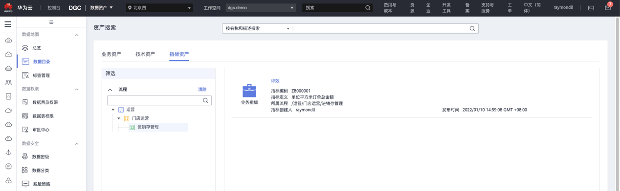Open the 支持与服务 top menu

487,8
